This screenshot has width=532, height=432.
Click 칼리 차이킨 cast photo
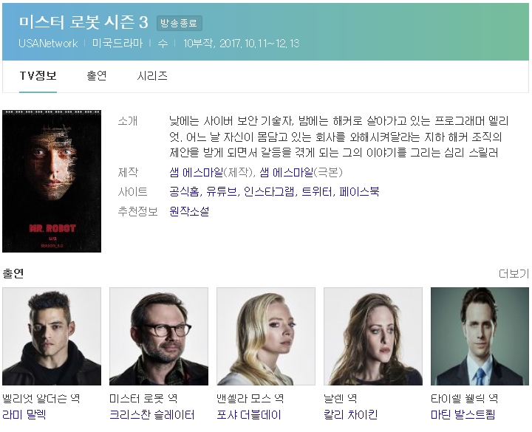373,337
